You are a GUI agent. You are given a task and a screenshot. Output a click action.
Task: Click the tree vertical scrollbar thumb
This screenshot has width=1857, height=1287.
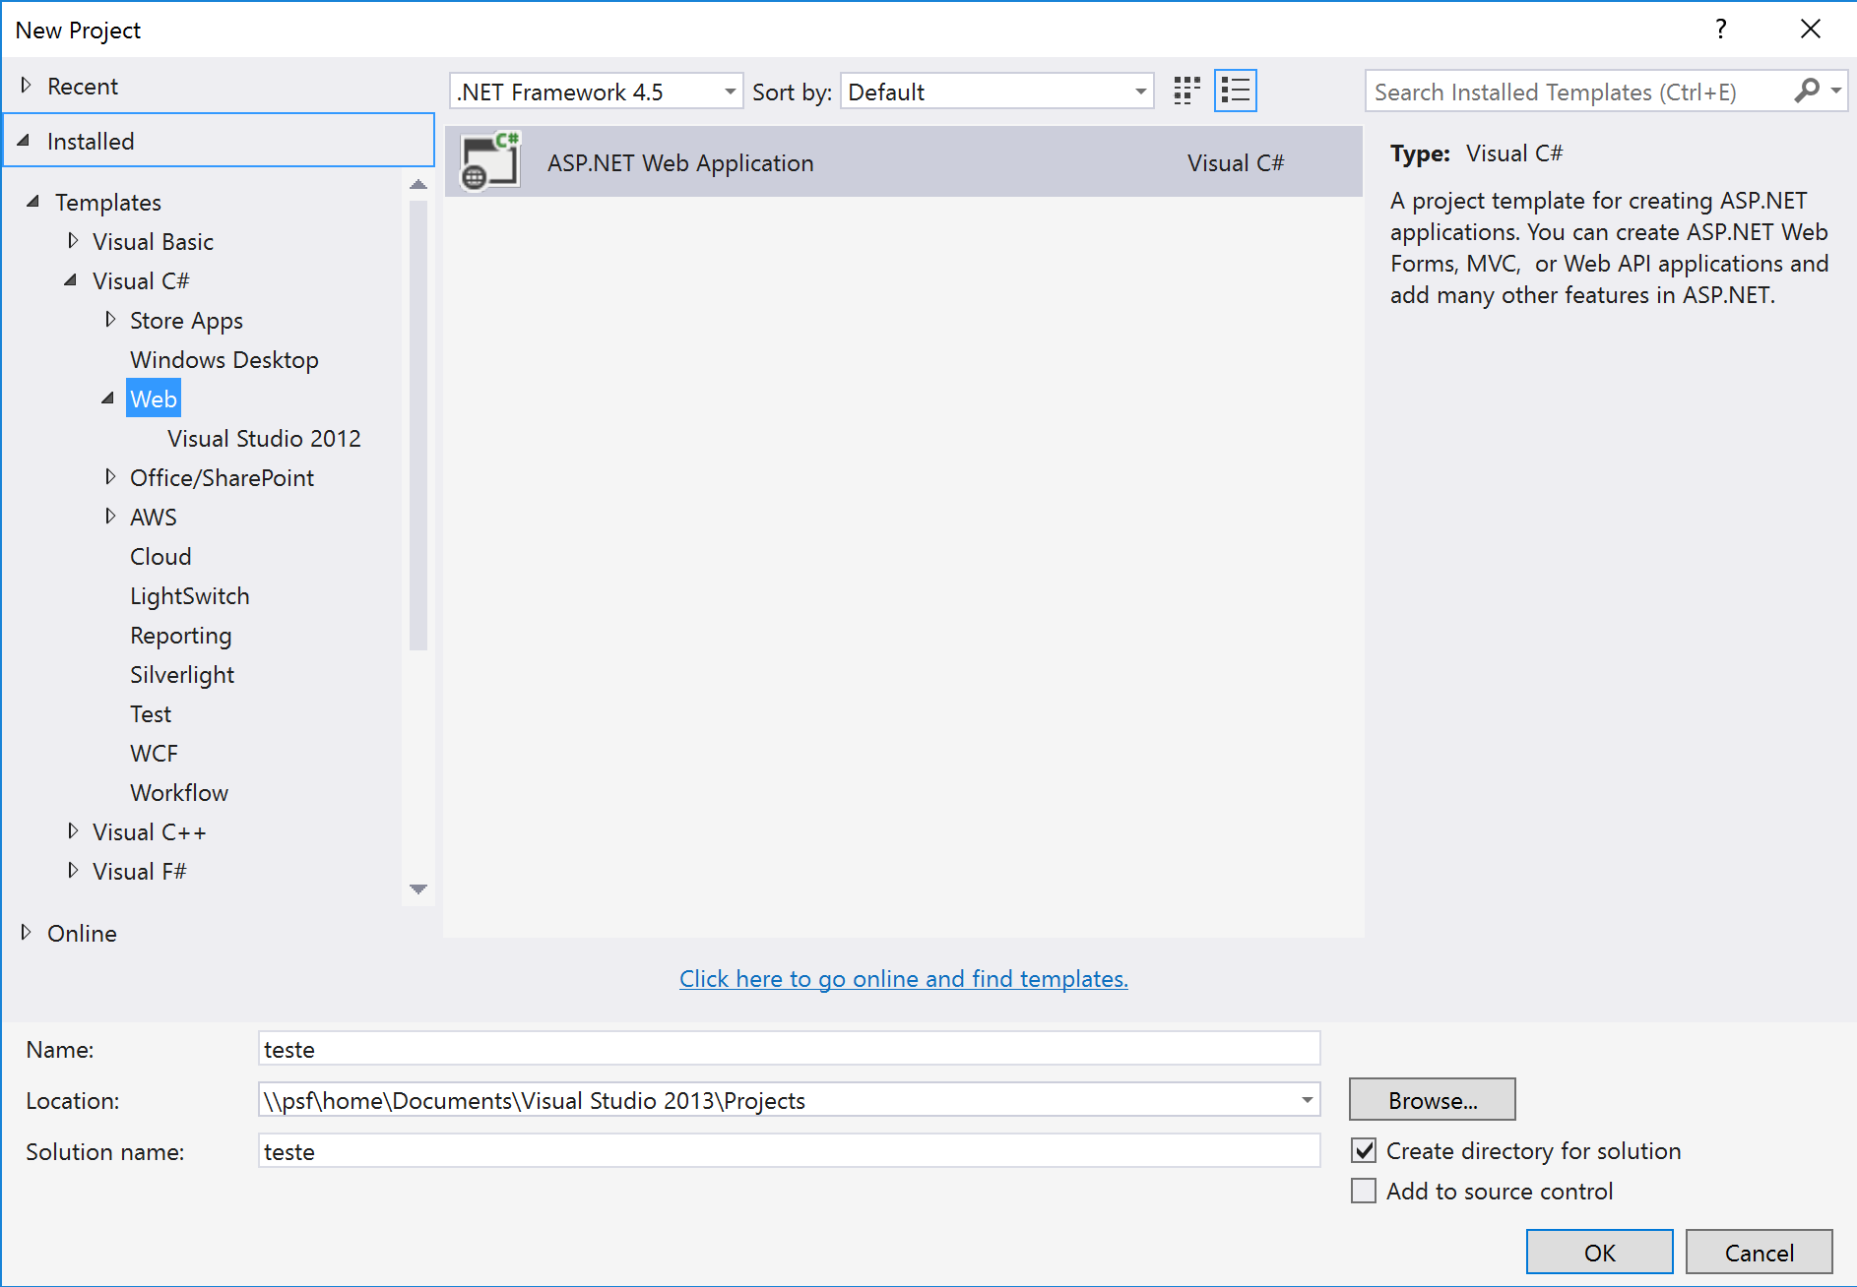tap(418, 425)
